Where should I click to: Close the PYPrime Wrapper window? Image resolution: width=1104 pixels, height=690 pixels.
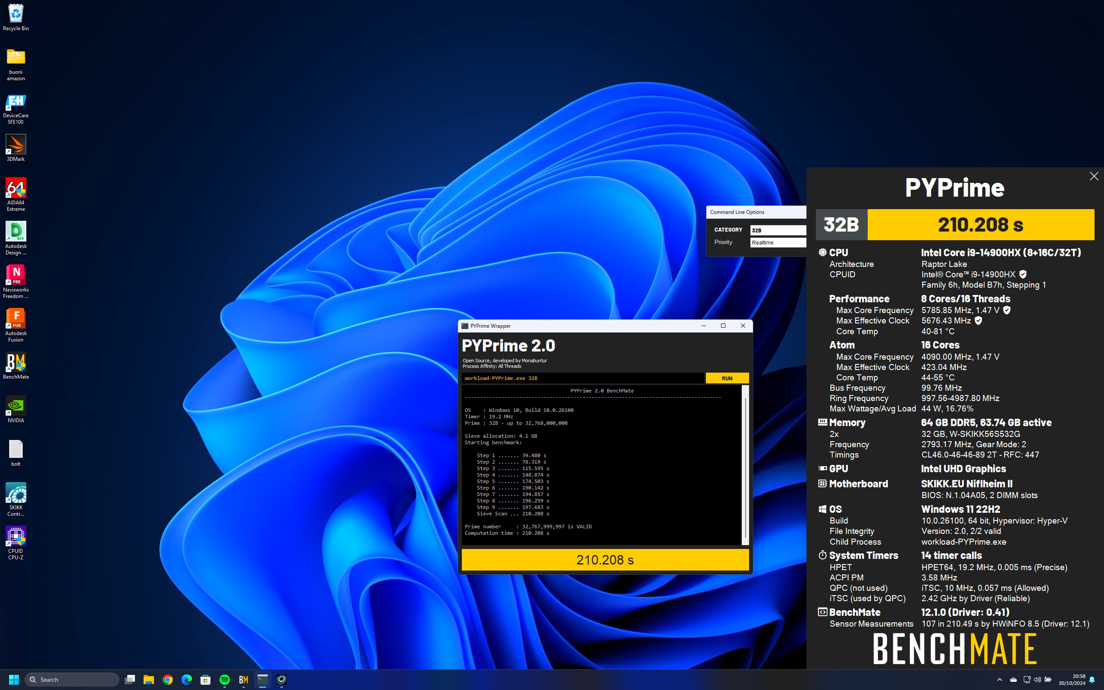point(743,326)
